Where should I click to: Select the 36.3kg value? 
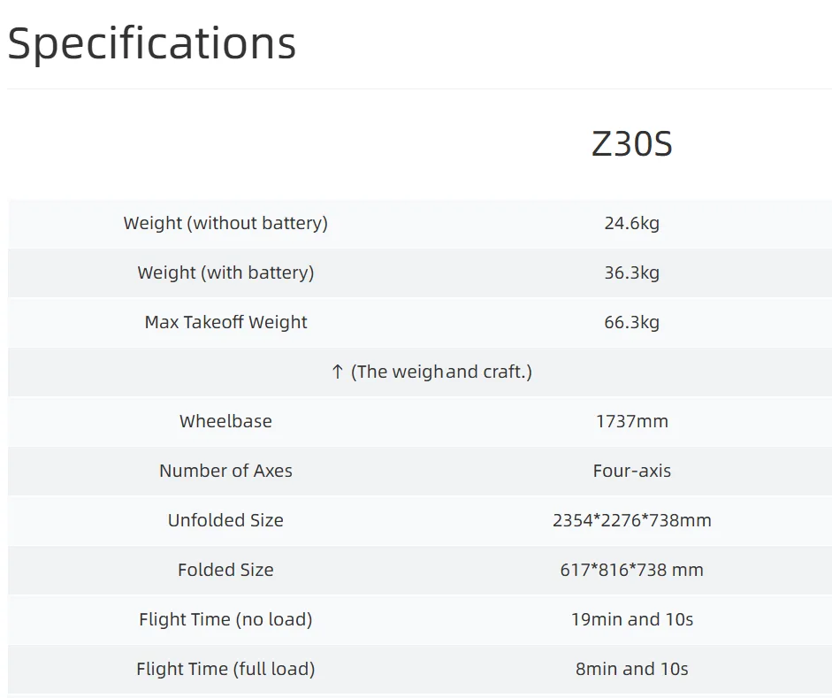coord(631,272)
